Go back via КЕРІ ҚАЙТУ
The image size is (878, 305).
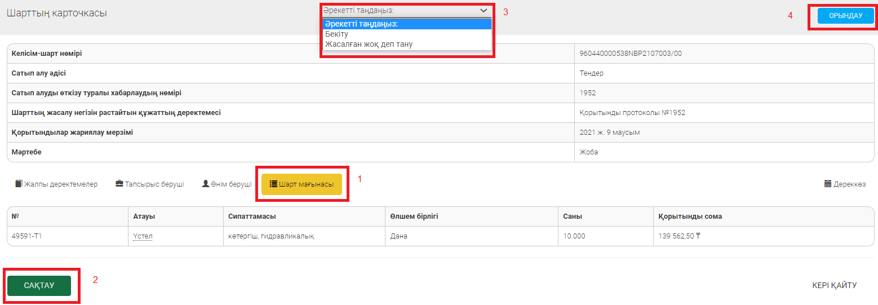click(834, 285)
